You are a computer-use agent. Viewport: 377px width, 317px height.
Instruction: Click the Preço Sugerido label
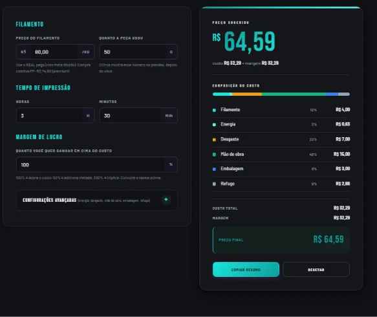coord(231,23)
